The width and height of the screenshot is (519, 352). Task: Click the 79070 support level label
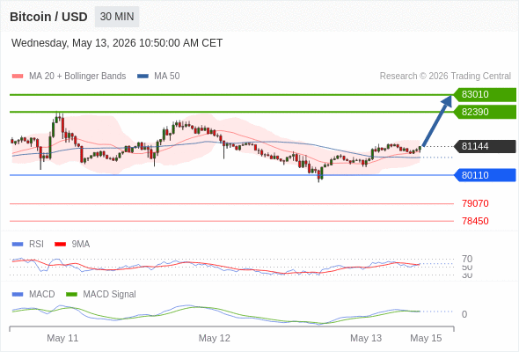[475, 203]
